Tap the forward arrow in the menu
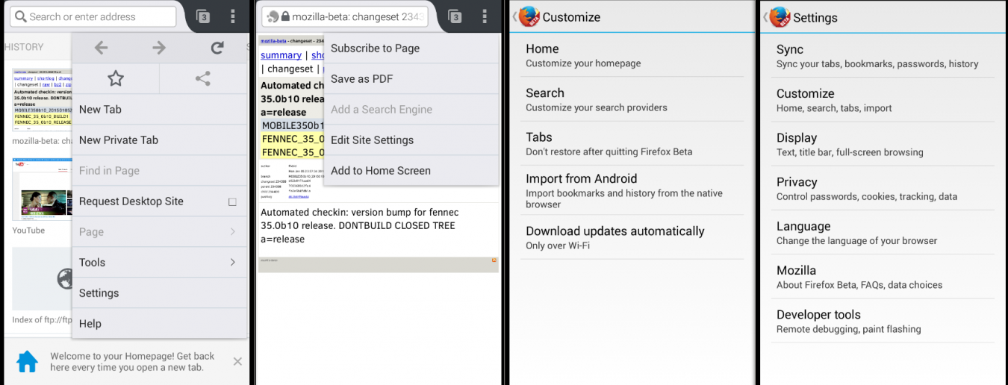Screen dimensions: 1008x385 tap(159, 48)
